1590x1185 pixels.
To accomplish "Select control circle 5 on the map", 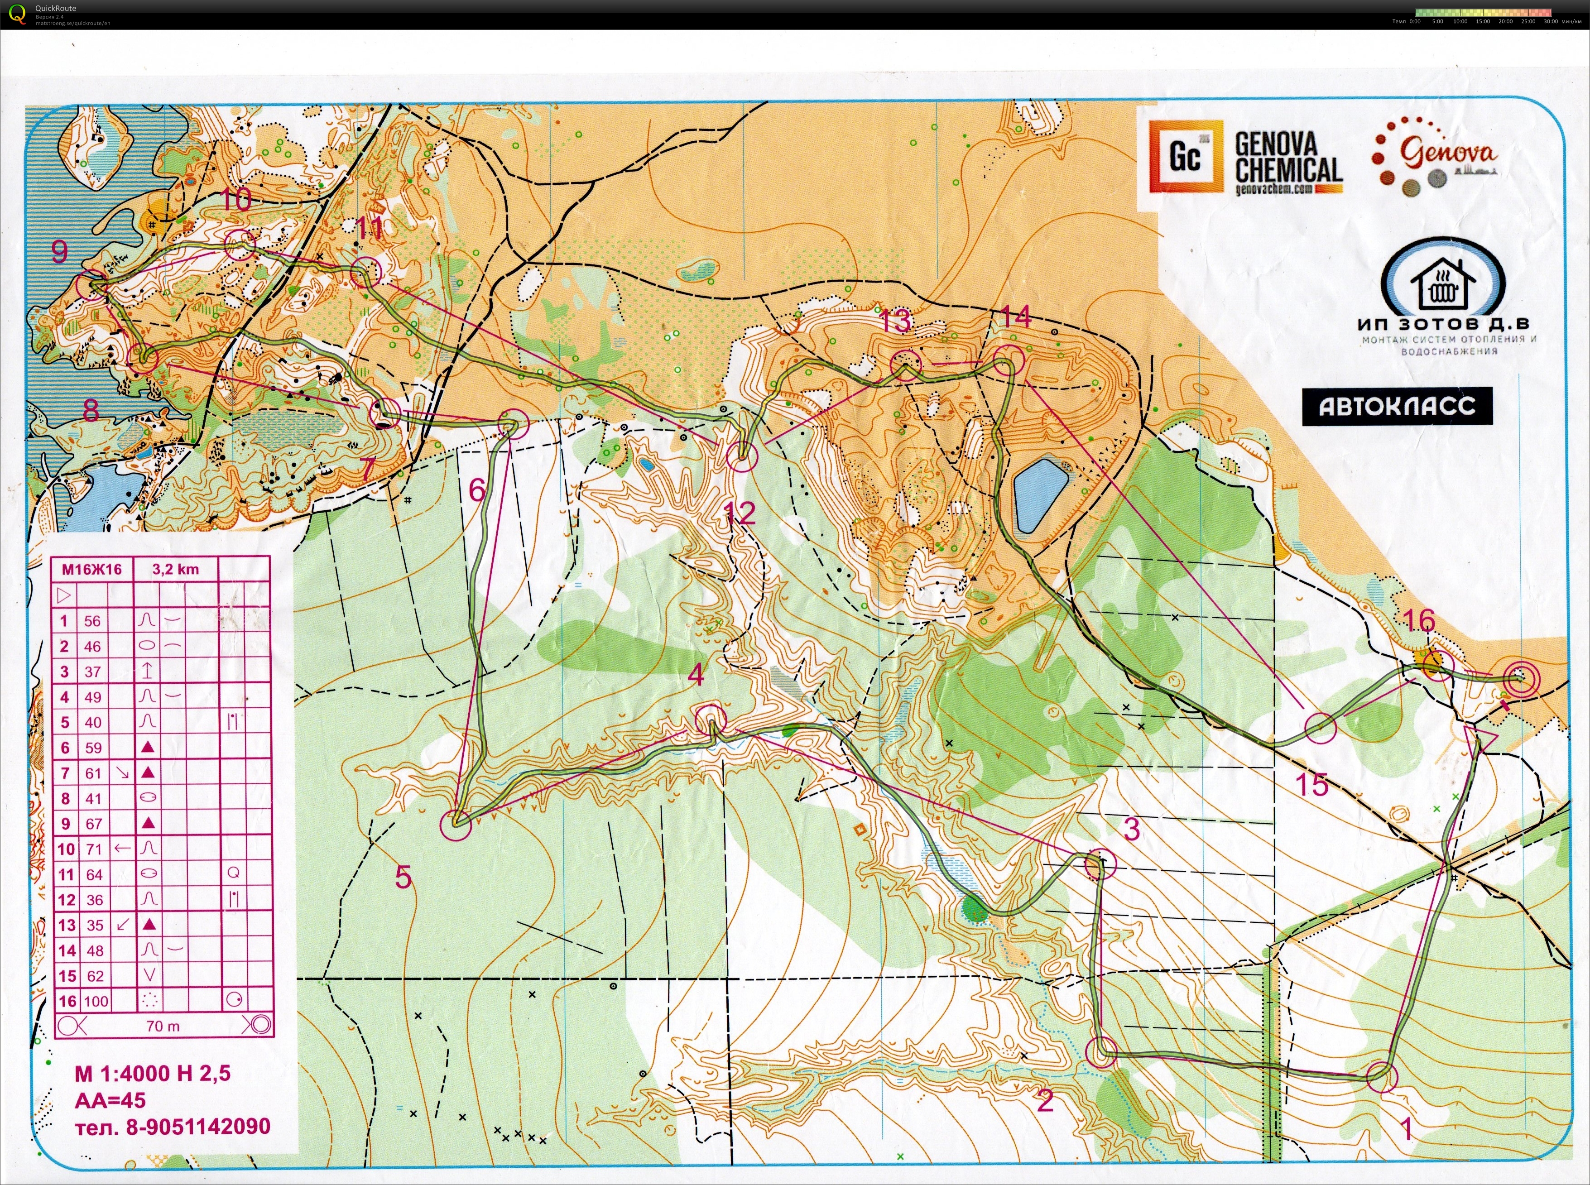I will click(x=456, y=825).
